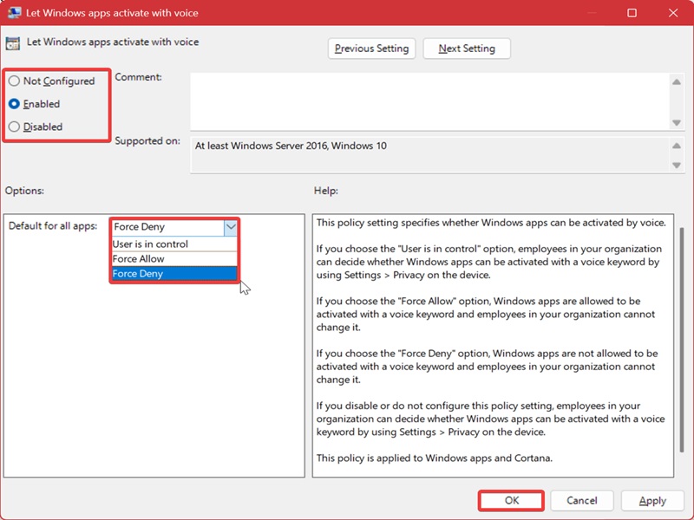Click the 'Comment:' label
The width and height of the screenshot is (694, 520).
pos(138,77)
